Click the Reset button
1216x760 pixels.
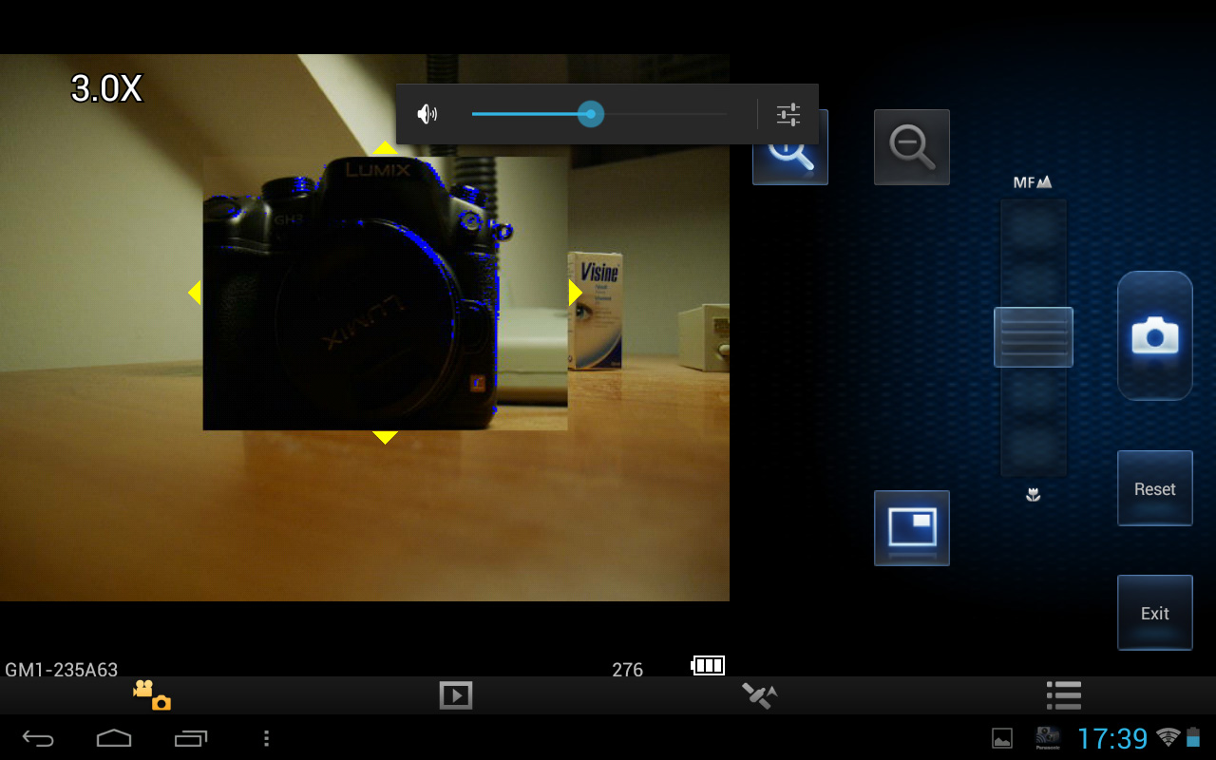[1155, 488]
